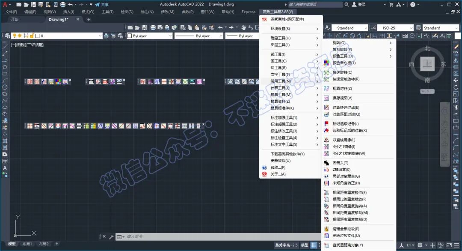
Task: Click the keyword search box in title bar
Action: 315,4
